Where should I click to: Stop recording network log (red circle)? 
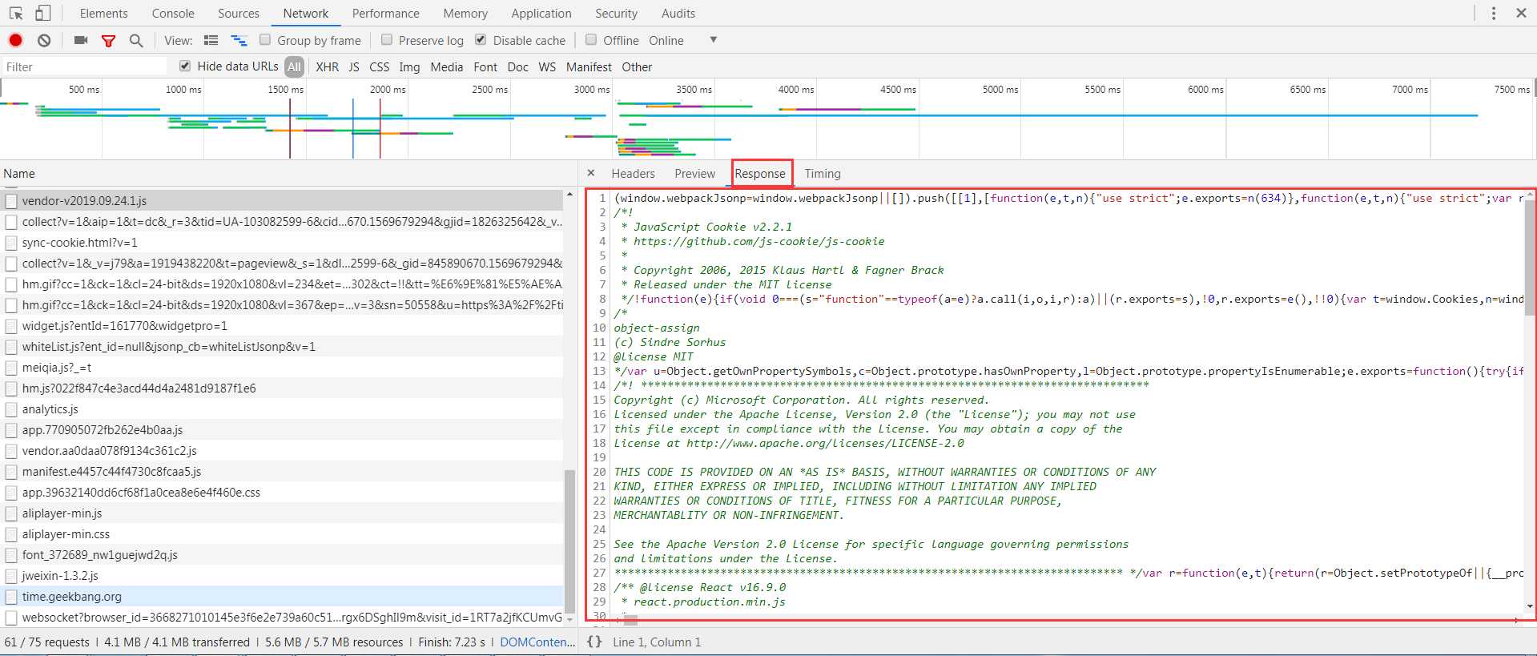(x=15, y=40)
